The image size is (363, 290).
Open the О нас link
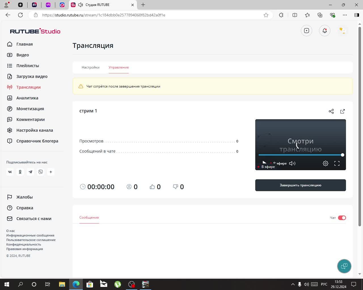(10, 231)
